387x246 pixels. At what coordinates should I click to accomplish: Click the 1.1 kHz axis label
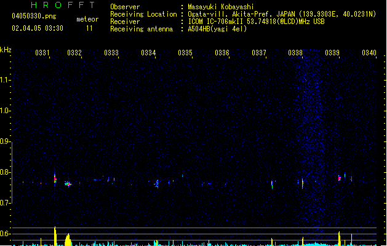click(x=5, y=80)
